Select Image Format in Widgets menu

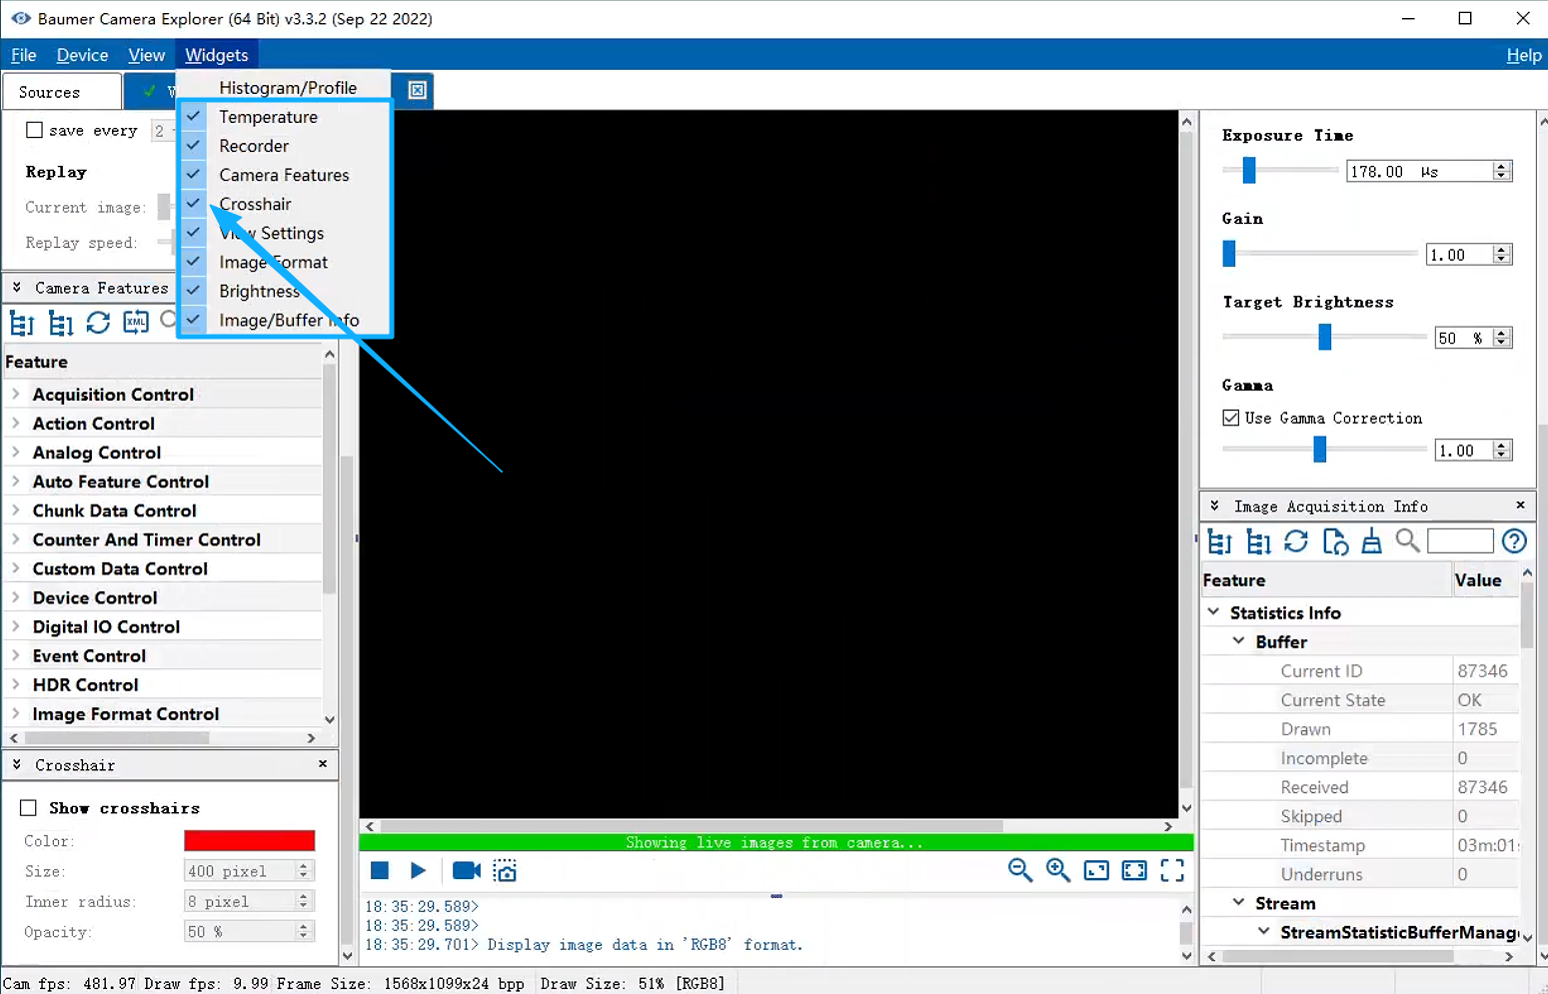pyautogui.click(x=285, y=262)
